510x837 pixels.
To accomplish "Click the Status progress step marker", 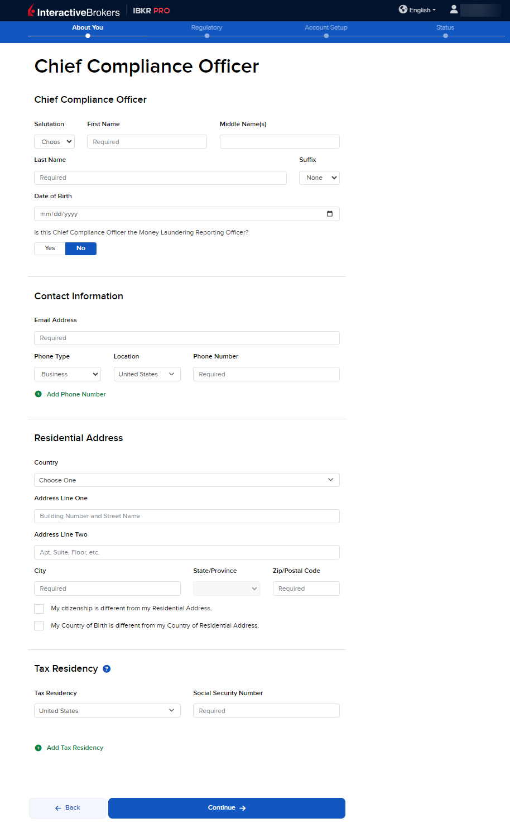I will (x=445, y=36).
